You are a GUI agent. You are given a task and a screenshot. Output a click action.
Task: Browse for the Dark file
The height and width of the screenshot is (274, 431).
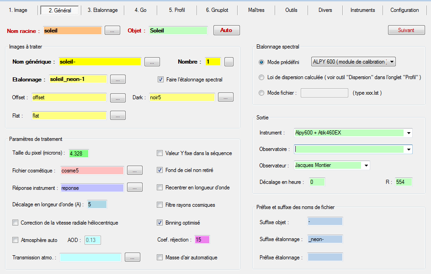225,97
